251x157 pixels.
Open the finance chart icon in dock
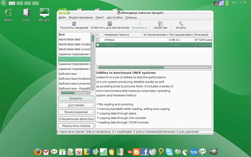104,152
